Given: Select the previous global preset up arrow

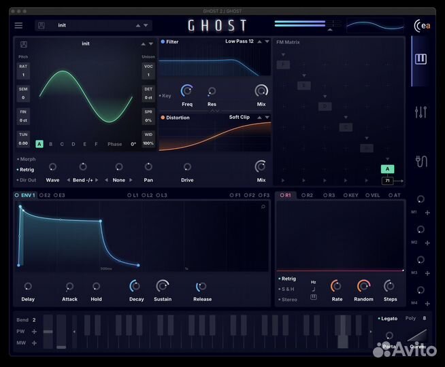Looking at the screenshot, I should [138, 26].
